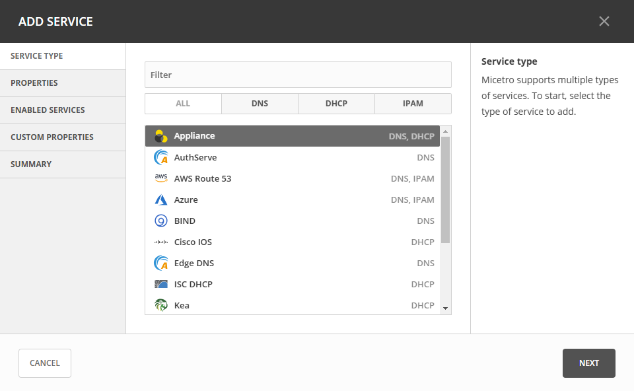Click the Appliance service icon

(160, 136)
